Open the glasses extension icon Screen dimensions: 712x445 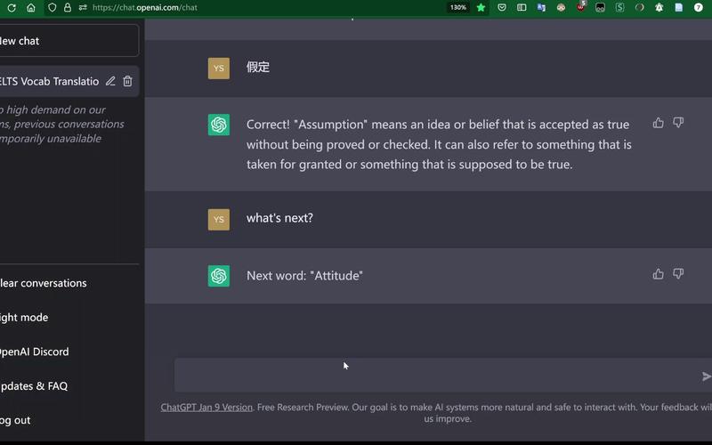[600, 8]
